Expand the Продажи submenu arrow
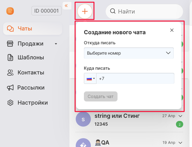The image size is (192, 147). click(56, 44)
